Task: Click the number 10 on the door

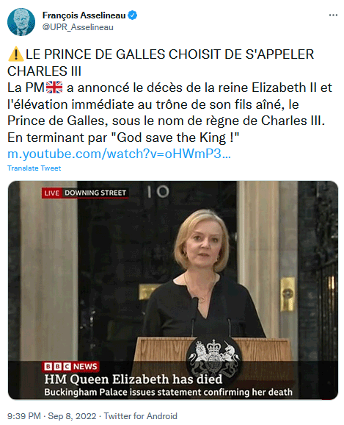Action: click(x=158, y=192)
